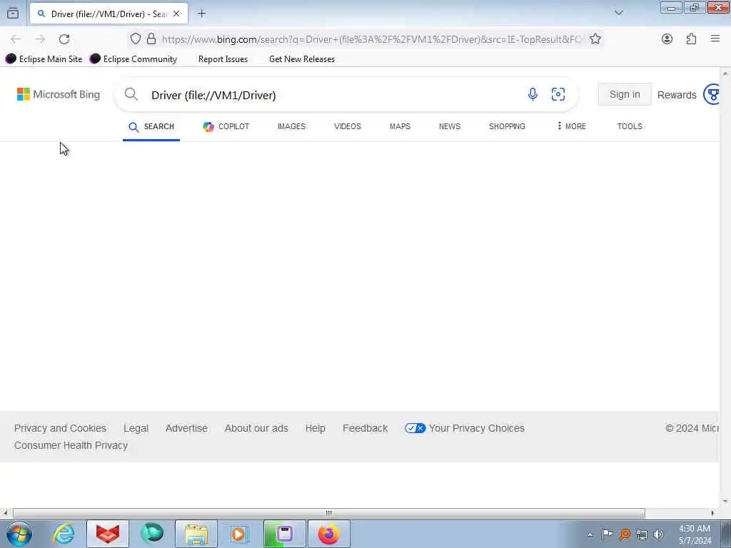Open the Feedback footer link
Viewport: 731px width, 548px height.
coord(365,428)
